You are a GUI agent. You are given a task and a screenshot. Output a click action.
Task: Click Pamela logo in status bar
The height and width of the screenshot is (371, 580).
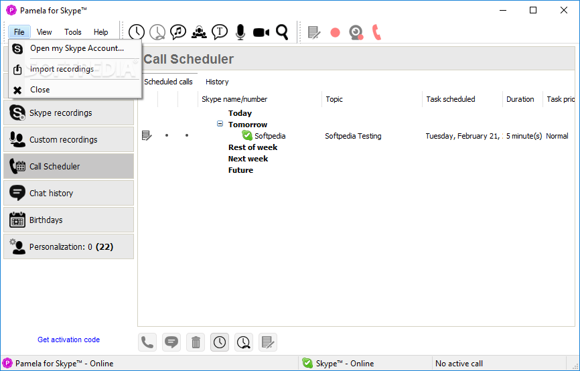(x=7, y=363)
